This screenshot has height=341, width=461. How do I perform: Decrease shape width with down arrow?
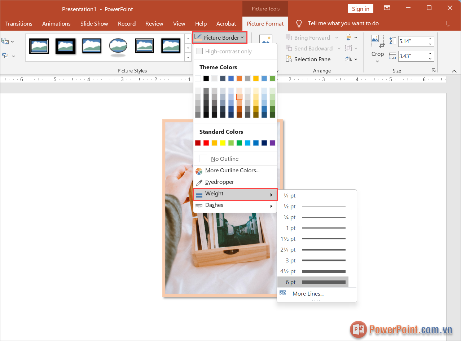(430, 59)
